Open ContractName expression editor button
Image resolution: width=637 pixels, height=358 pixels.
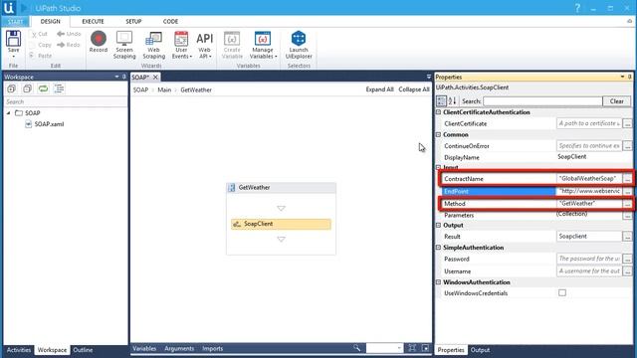pos(628,179)
